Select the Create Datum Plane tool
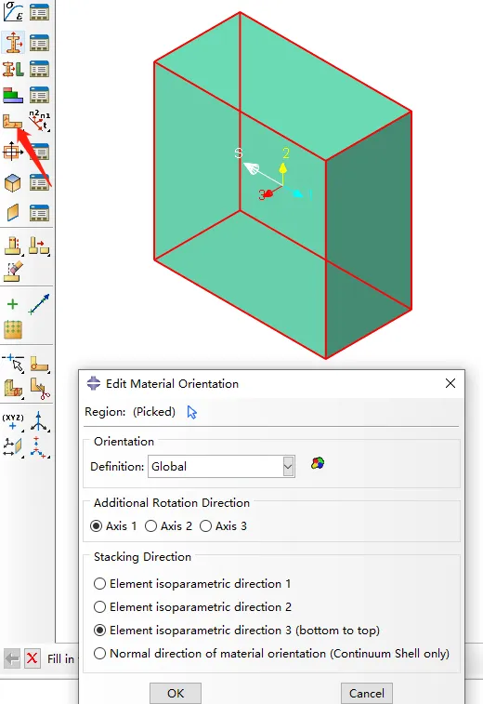 coord(13,447)
